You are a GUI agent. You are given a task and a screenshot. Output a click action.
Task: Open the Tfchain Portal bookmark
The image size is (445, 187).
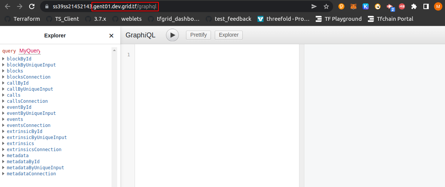pyautogui.click(x=391, y=19)
